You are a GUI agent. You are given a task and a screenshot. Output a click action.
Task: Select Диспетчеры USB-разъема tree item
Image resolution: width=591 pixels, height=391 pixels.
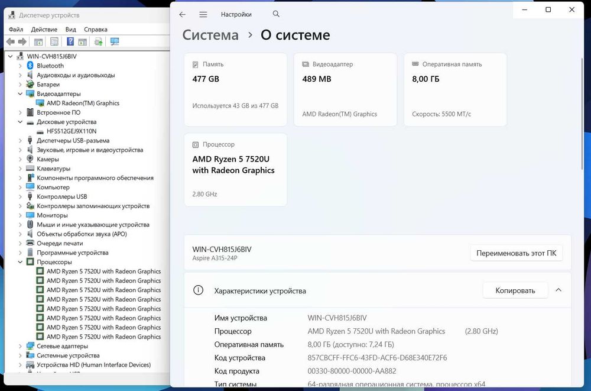[x=73, y=140]
